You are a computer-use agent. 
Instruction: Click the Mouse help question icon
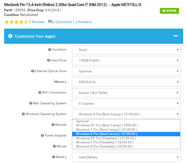point(54,146)
